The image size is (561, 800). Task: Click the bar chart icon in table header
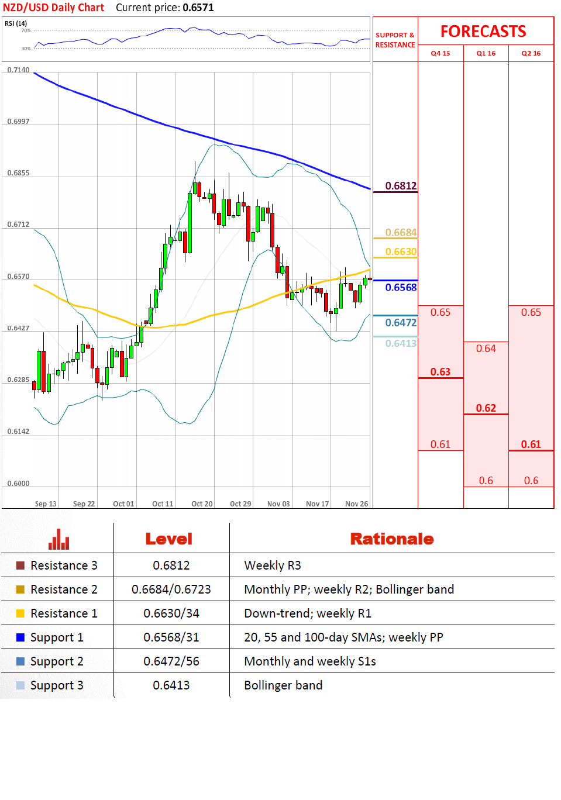58,539
